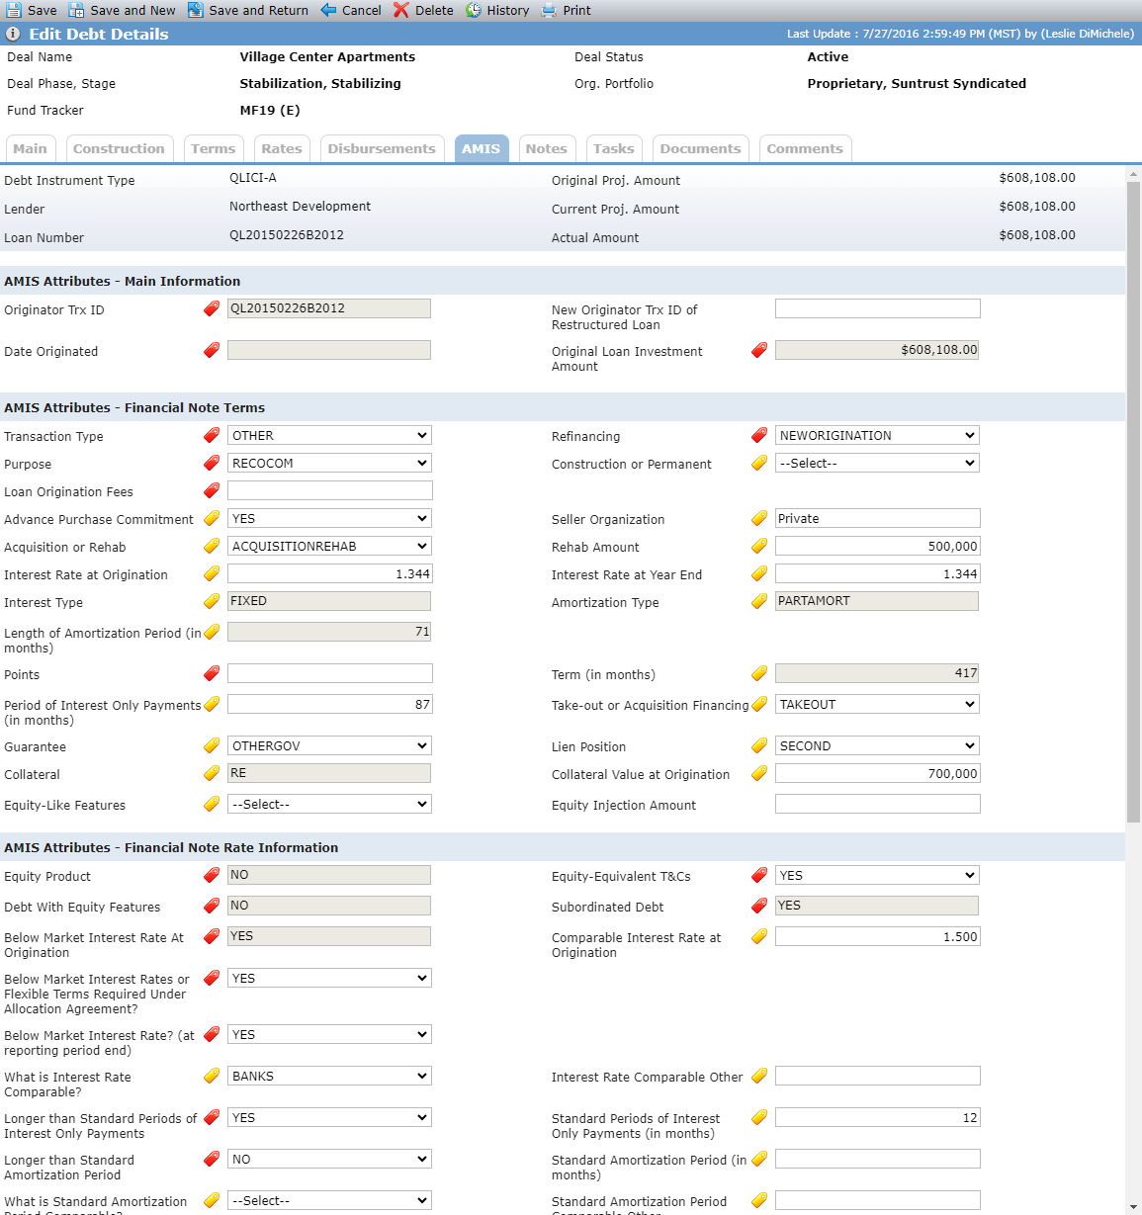The height and width of the screenshot is (1215, 1142).
Task: Switch to the Disbursements tab
Action: pos(382,148)
